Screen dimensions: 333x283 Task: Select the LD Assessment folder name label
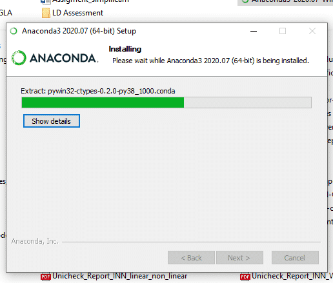click(77, 13)
